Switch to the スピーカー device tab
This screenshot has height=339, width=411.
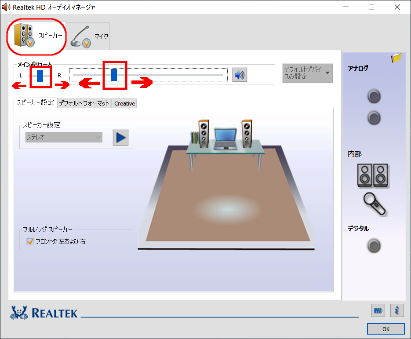point(37,36)
